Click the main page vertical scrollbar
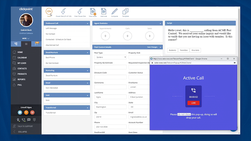251x141 pixels. point(239,54)
